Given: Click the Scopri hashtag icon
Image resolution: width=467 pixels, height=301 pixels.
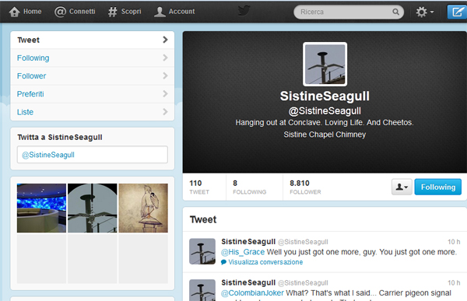Looking at the screenshot, I should pyautogui.click(x=113, y=12).
